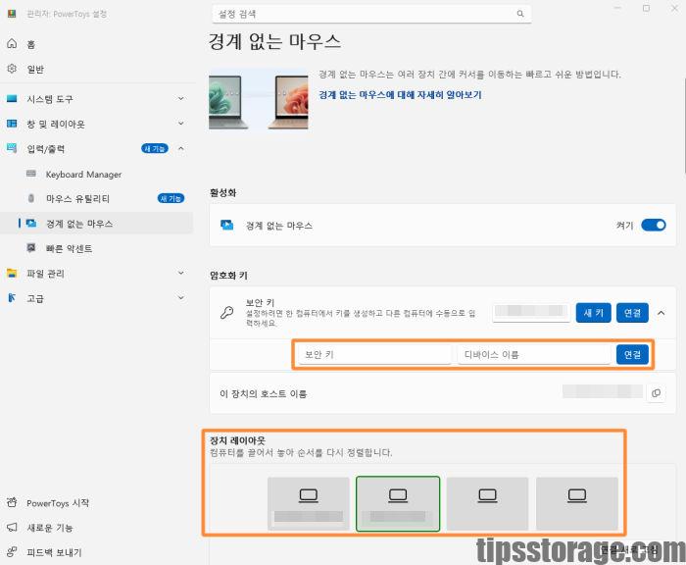Click the 디바이스 이름 input field
Image resolution: width=686 pixels, height=565 pixels.
coord(534,354)
